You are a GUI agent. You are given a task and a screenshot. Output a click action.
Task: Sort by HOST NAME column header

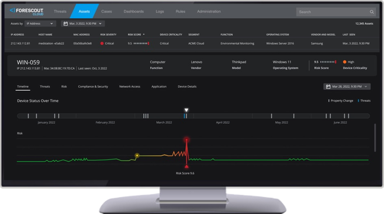[45, 34]
